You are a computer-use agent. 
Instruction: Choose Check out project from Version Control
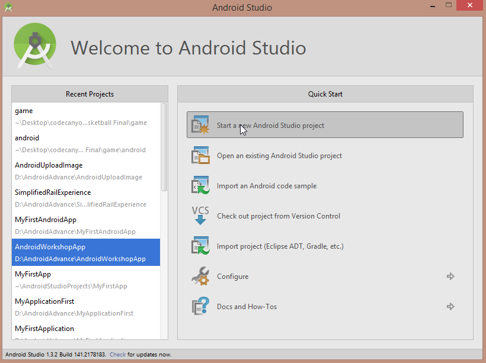pos(279,216)
